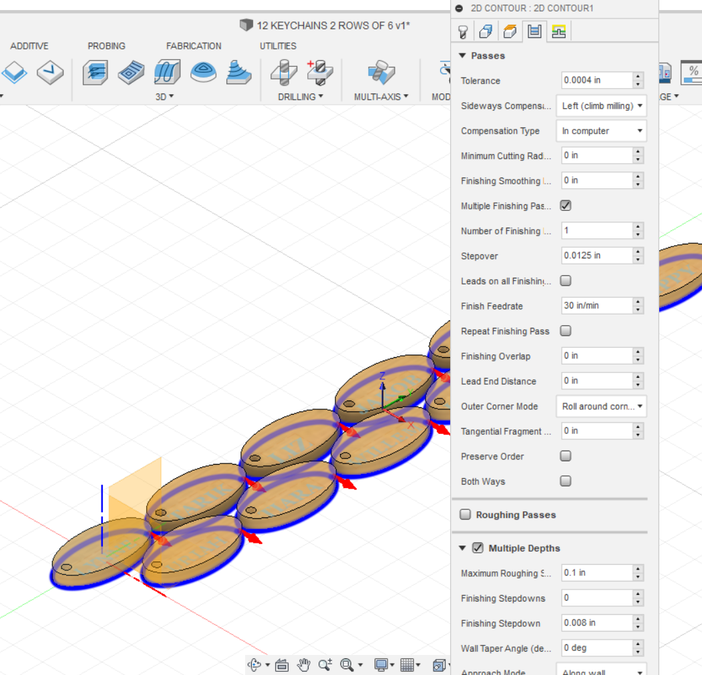
Task: Switch to the Heights tab in the dialog
Action: 510,31
